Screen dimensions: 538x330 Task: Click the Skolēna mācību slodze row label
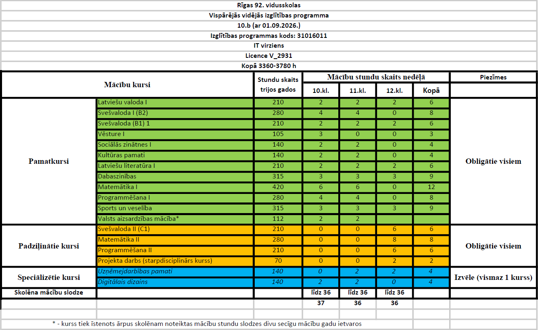(49, 293)
